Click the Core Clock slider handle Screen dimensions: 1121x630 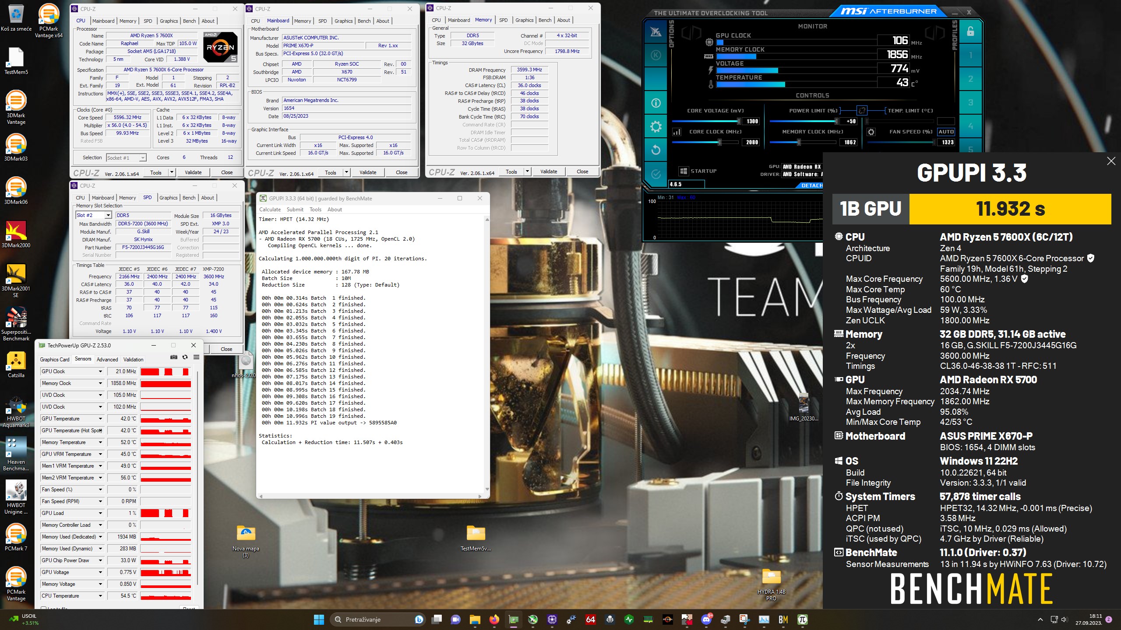coord(719,142)
